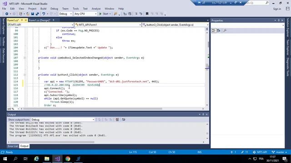291x163 pixels.
Task: Open the button3_Click member navigation dropdown
Action: point(176,25)
